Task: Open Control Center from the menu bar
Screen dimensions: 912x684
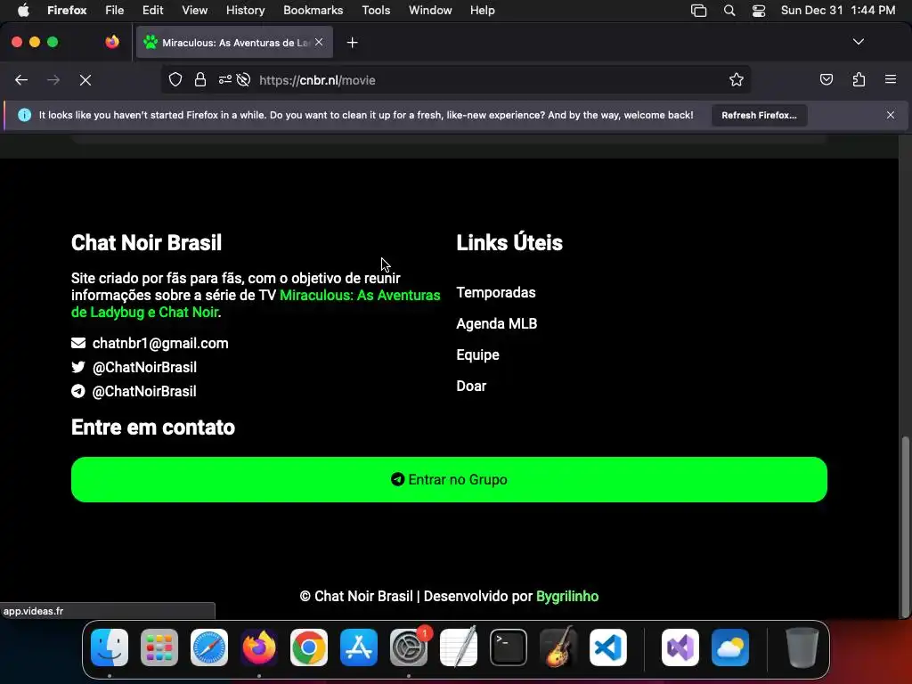Action: [759, 10]
